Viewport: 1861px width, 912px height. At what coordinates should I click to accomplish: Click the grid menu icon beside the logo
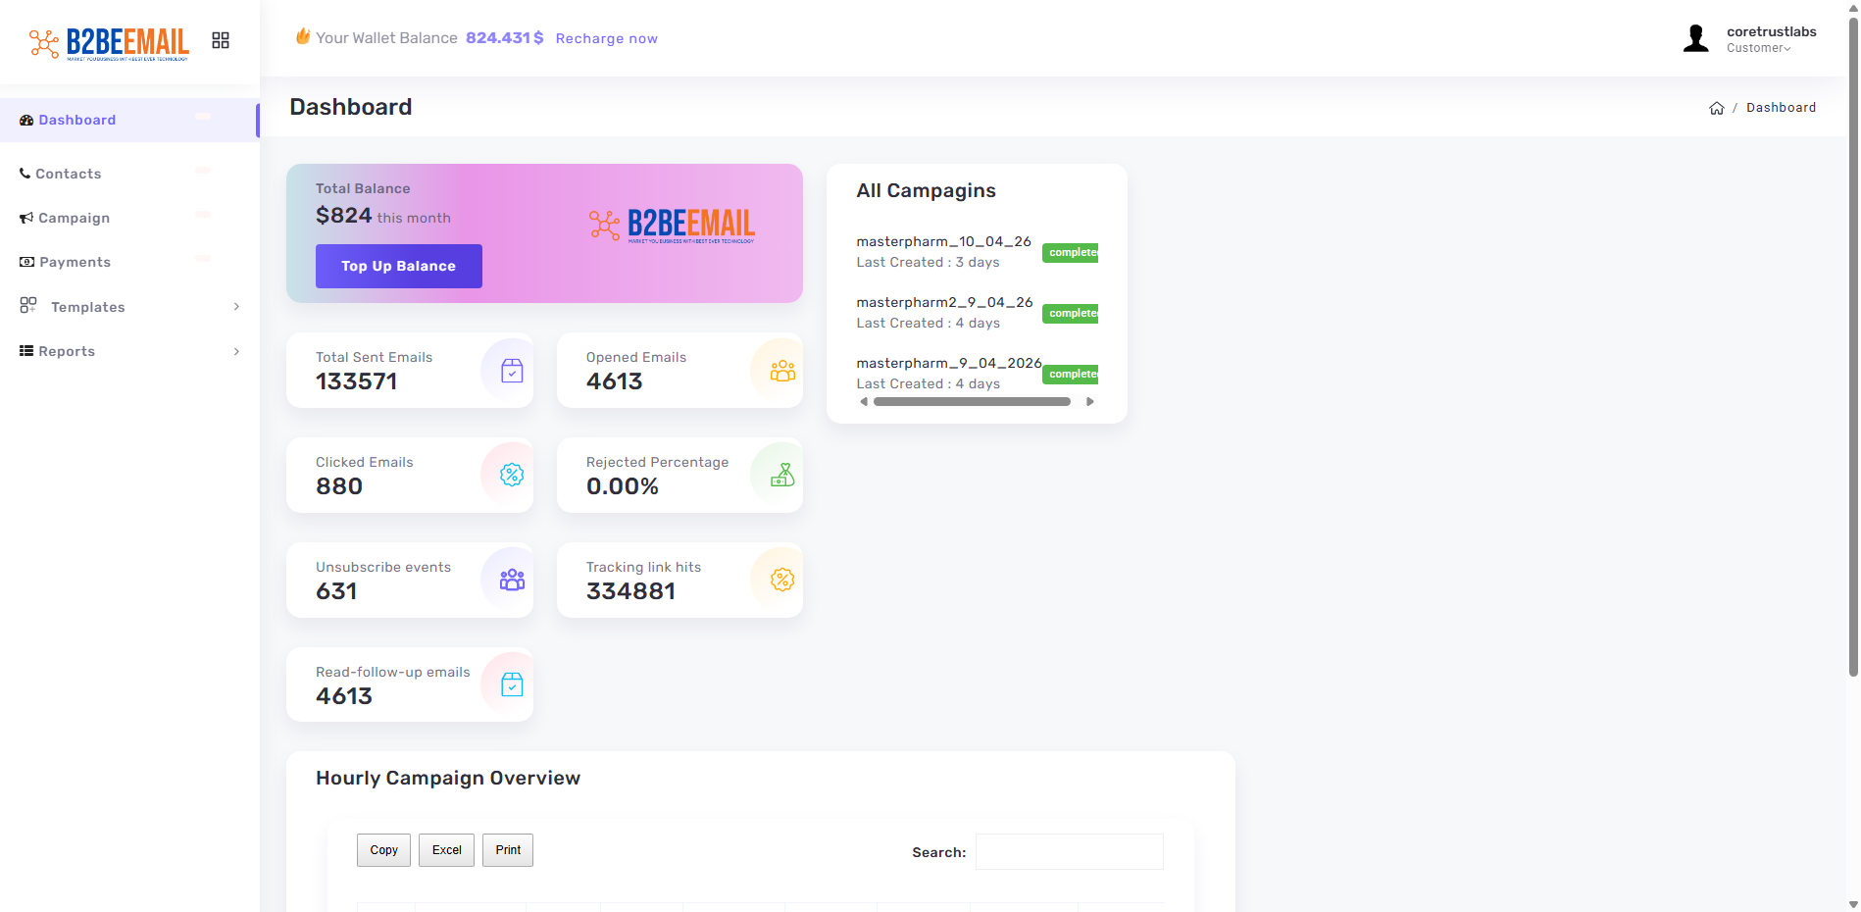[x=221, y=40]
